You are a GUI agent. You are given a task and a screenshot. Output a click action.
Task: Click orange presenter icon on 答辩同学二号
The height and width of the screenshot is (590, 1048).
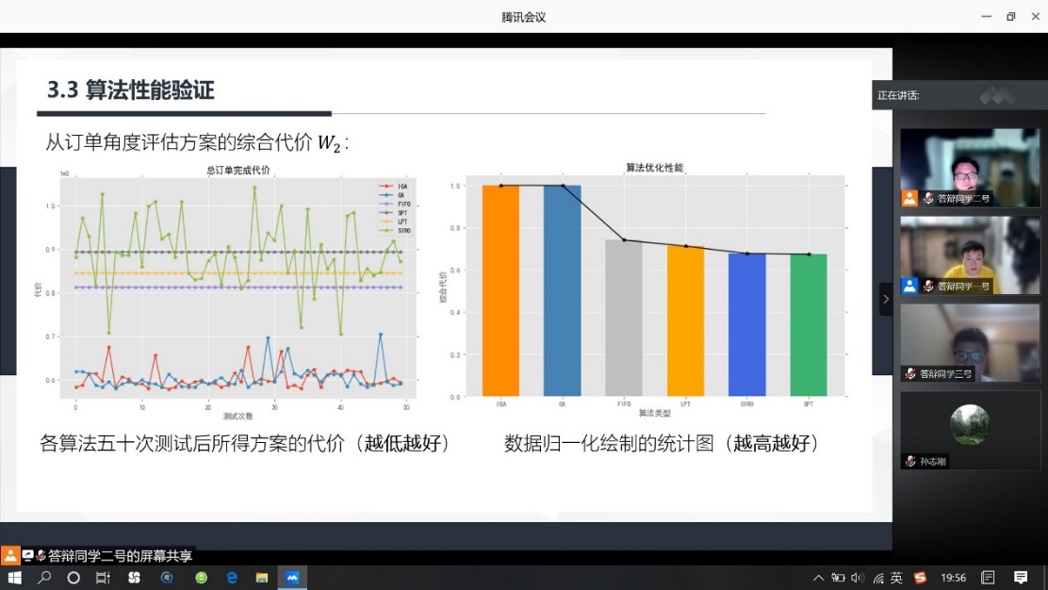point(909,198)
